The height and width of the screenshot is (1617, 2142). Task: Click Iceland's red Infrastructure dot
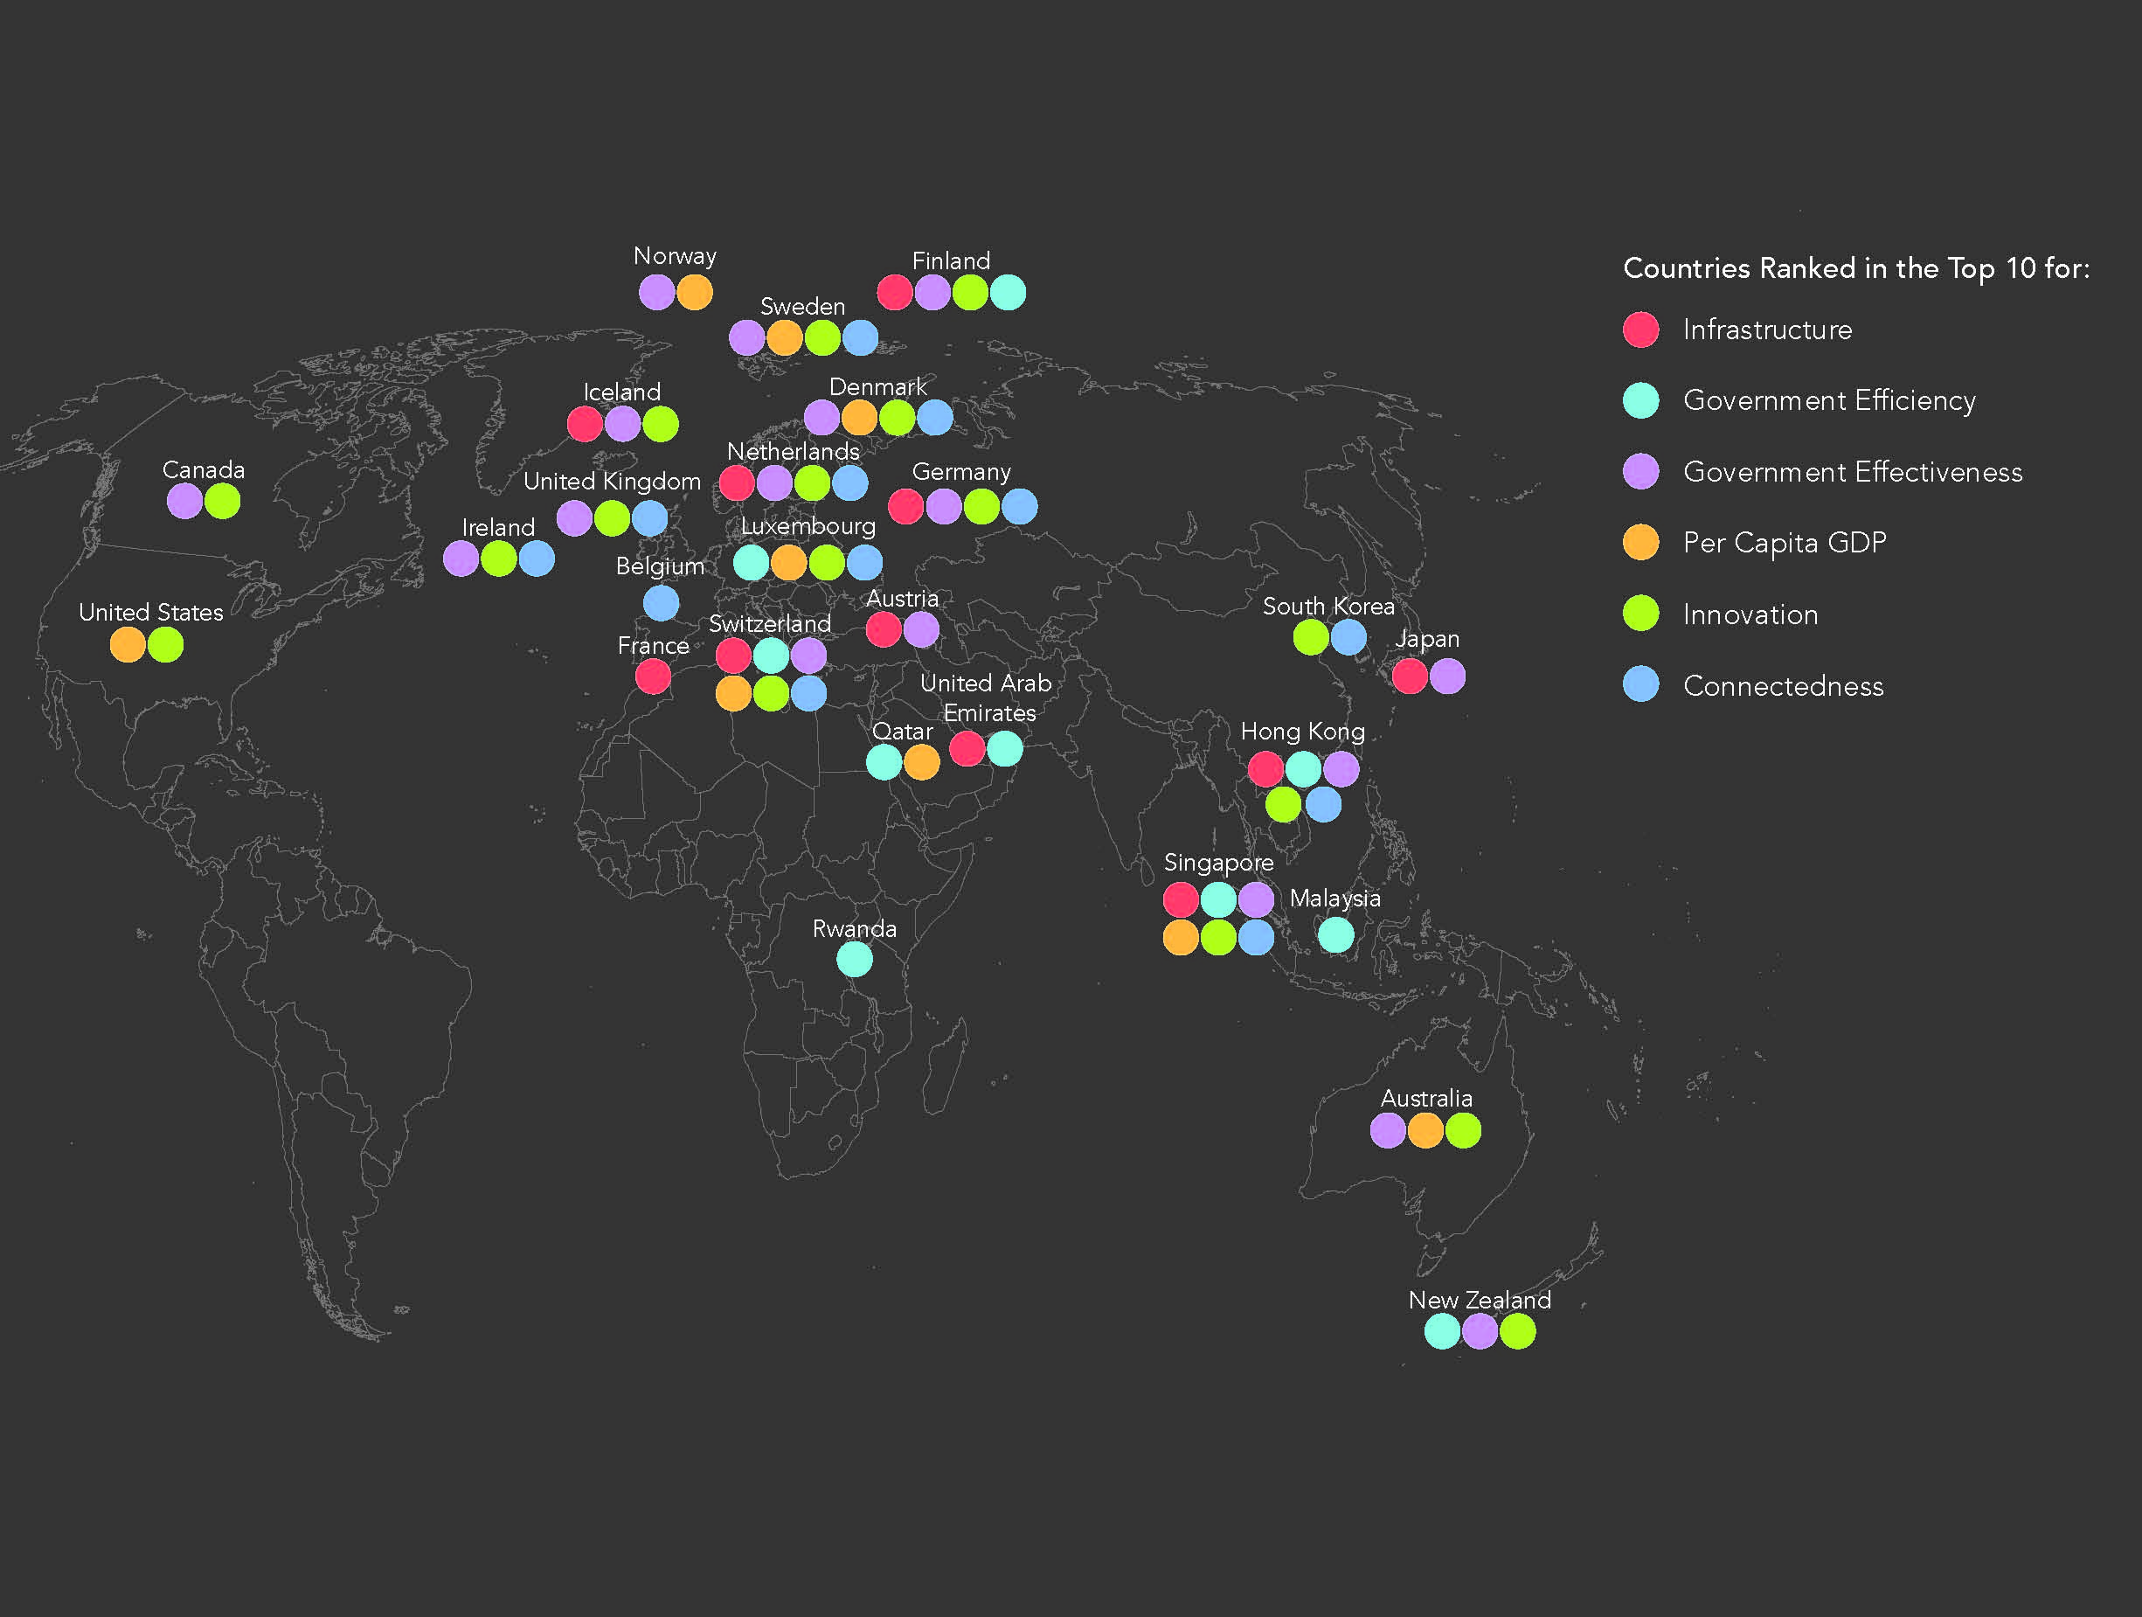tap(585, 424)
